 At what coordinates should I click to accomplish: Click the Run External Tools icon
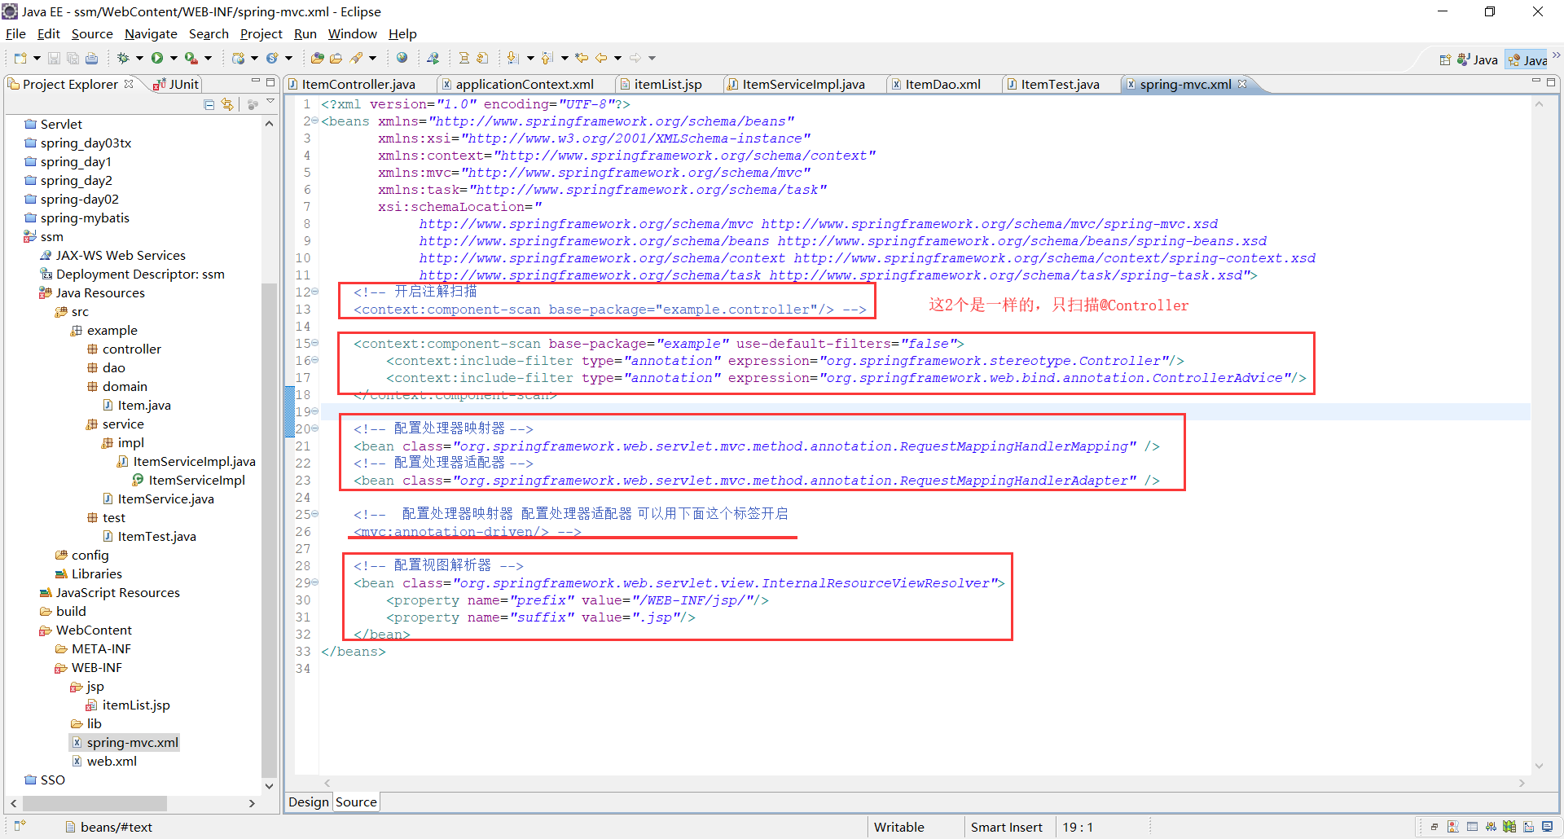pos(191,58)
